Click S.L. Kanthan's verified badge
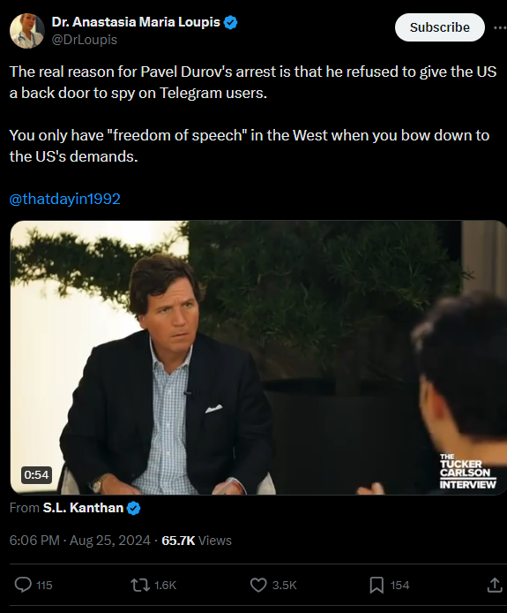This screenshot has width=507, height=613. pyautogui.click(x=134, y=508)
